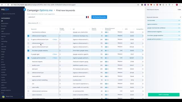The width and height of the screenshot is (182, 102).
Task: Click the 'salon traffic' keyword text
Action: (36, 88)
